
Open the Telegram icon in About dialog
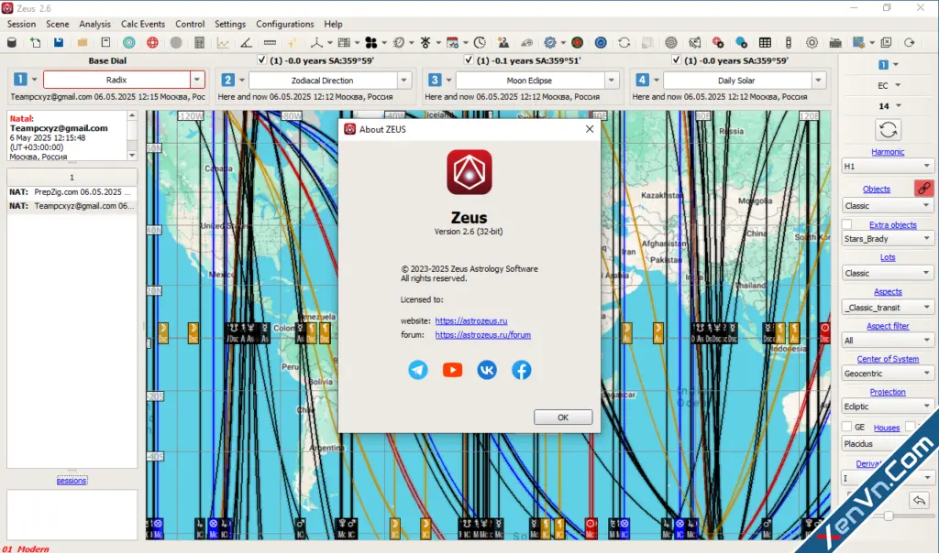[418, 370]
